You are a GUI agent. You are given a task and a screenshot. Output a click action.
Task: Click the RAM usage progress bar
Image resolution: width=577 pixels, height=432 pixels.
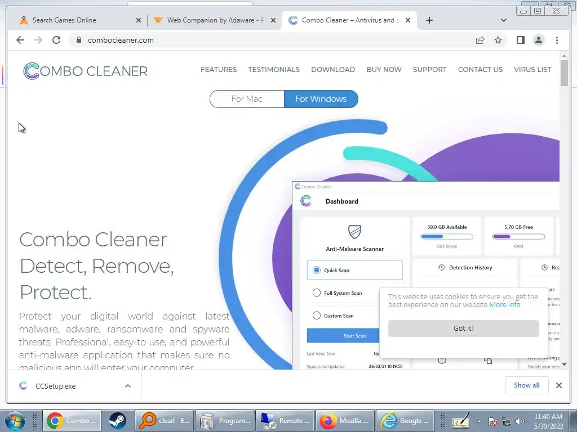pos(518,237)
